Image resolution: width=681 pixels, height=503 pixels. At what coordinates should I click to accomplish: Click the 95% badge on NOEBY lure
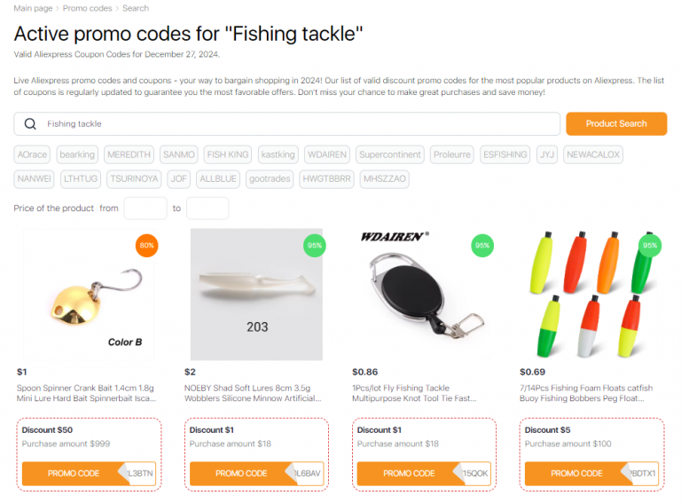point(314,246)
